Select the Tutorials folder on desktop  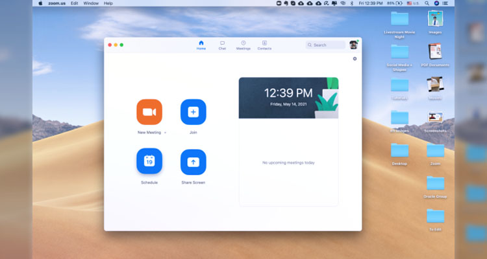[x=399, y=84]
